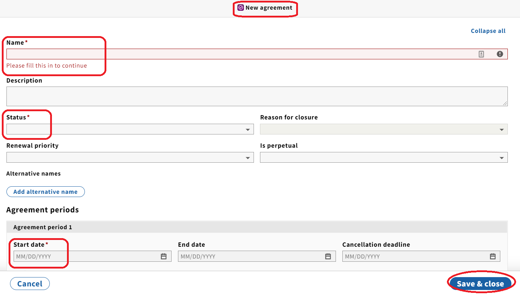The image size is (520, 295).
Task: Open the Cancellation deadline calendar picker
Action: click(x=493, y=256)
